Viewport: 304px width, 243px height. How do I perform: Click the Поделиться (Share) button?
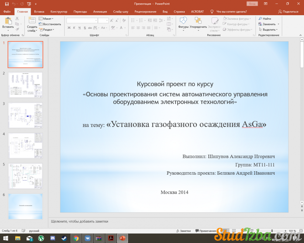pyautogui.click(x=288, y=12)
